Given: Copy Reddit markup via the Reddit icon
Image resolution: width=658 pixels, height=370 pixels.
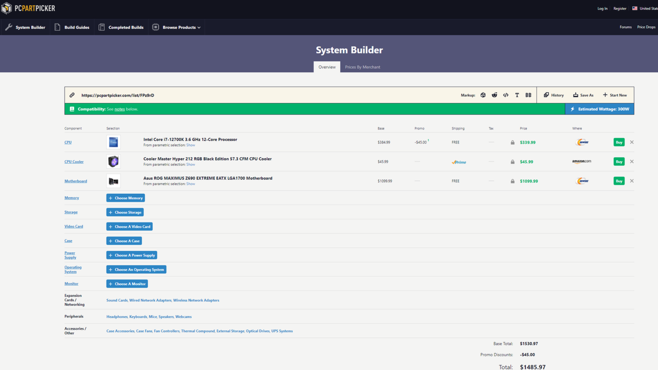Looking at the screenshot, I should point(494,95).
